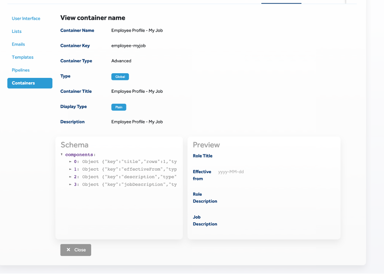The width and height of the screenshot is (384, 274).
Task: Expand schema item 0 title object
Action: 70,162
